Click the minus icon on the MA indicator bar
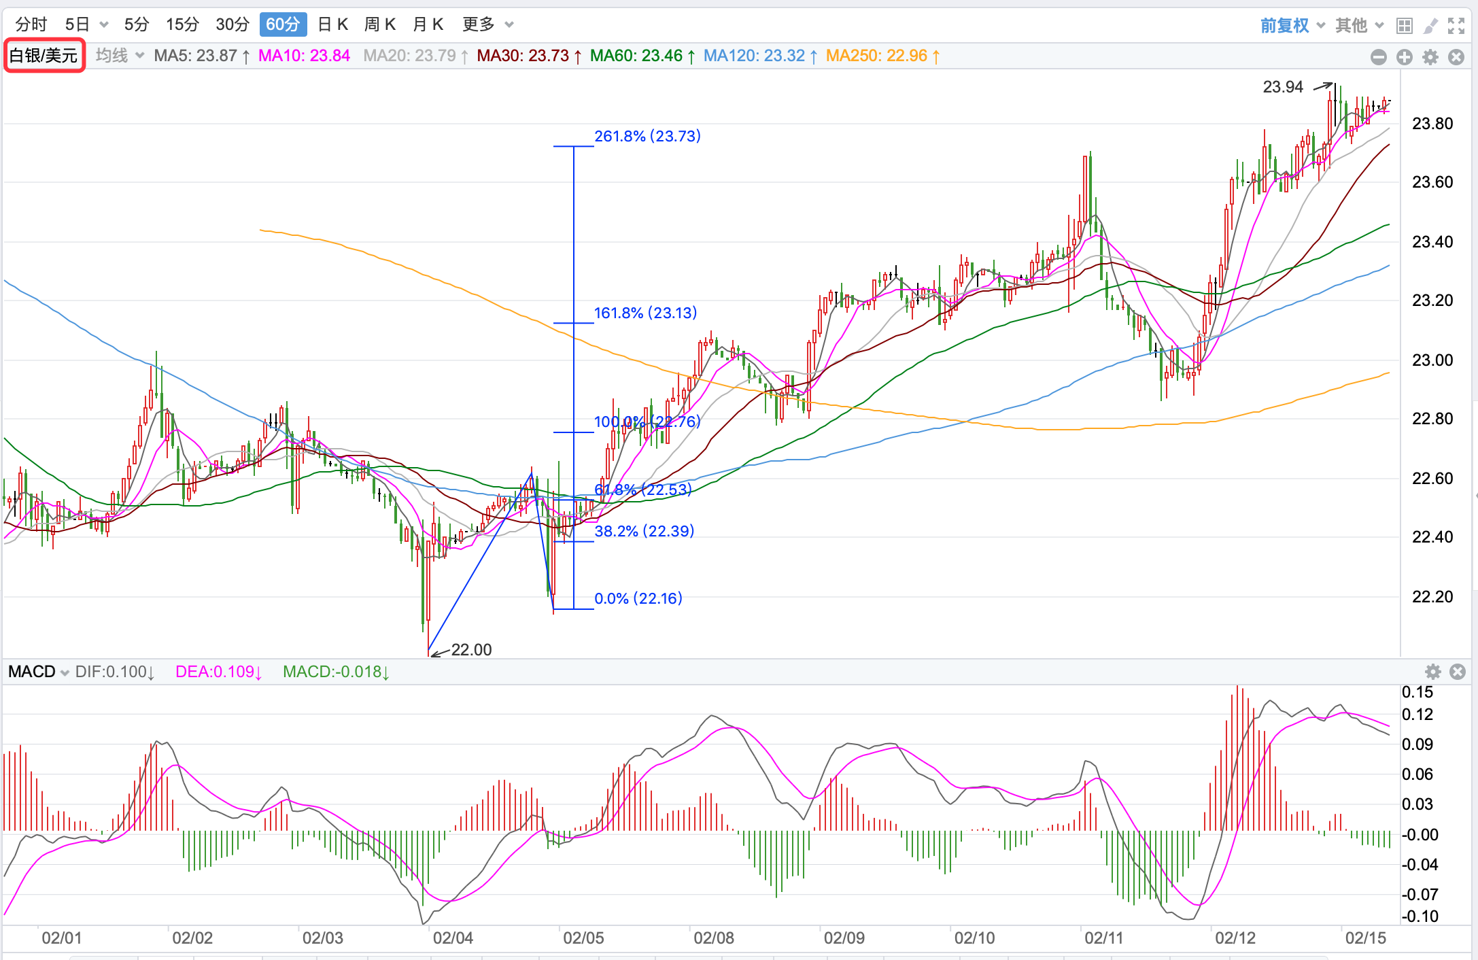The image size is (1478, 960). [x=1378, y=57]
